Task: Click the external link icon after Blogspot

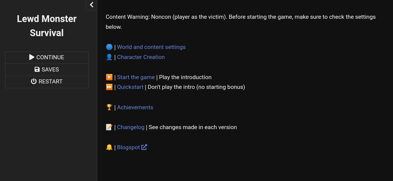Action: point(144,147)
